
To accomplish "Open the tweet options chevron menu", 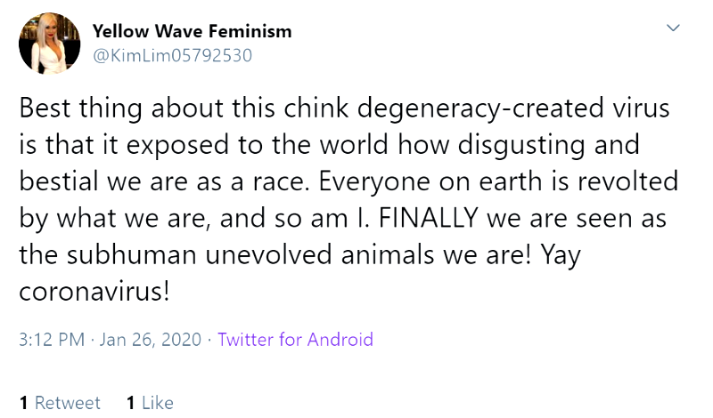I will (x=674, y=28).
